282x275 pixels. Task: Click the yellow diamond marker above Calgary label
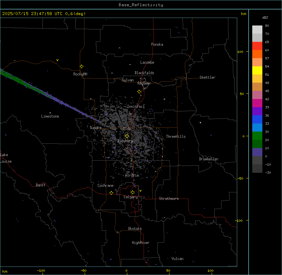(132, 192)
